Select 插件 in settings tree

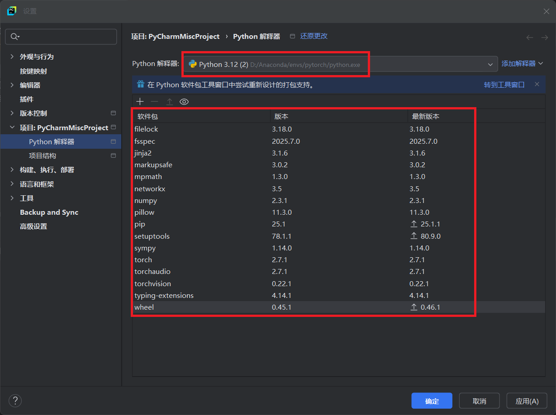click(27, 99)
